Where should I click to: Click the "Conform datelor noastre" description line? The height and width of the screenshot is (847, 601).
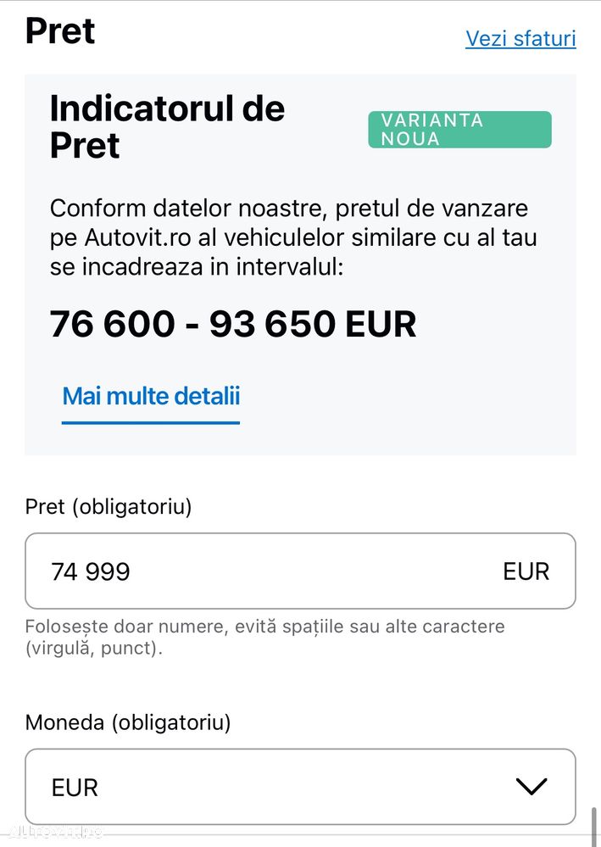pos(288,208)
